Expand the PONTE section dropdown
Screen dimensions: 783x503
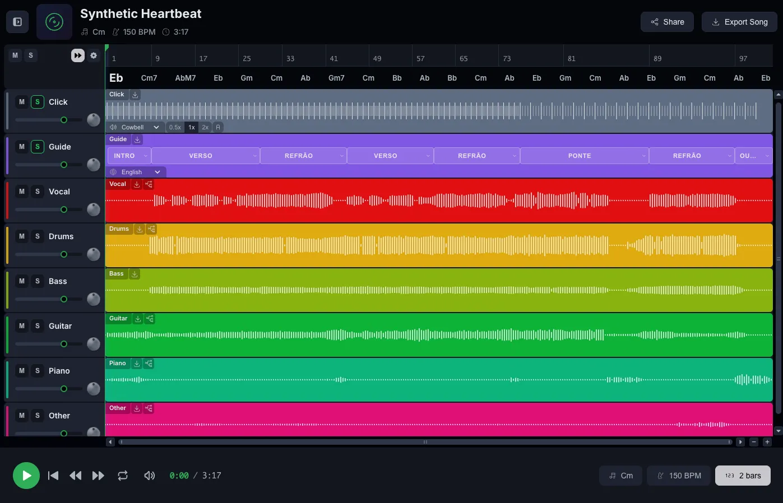[x=644, y=156]
